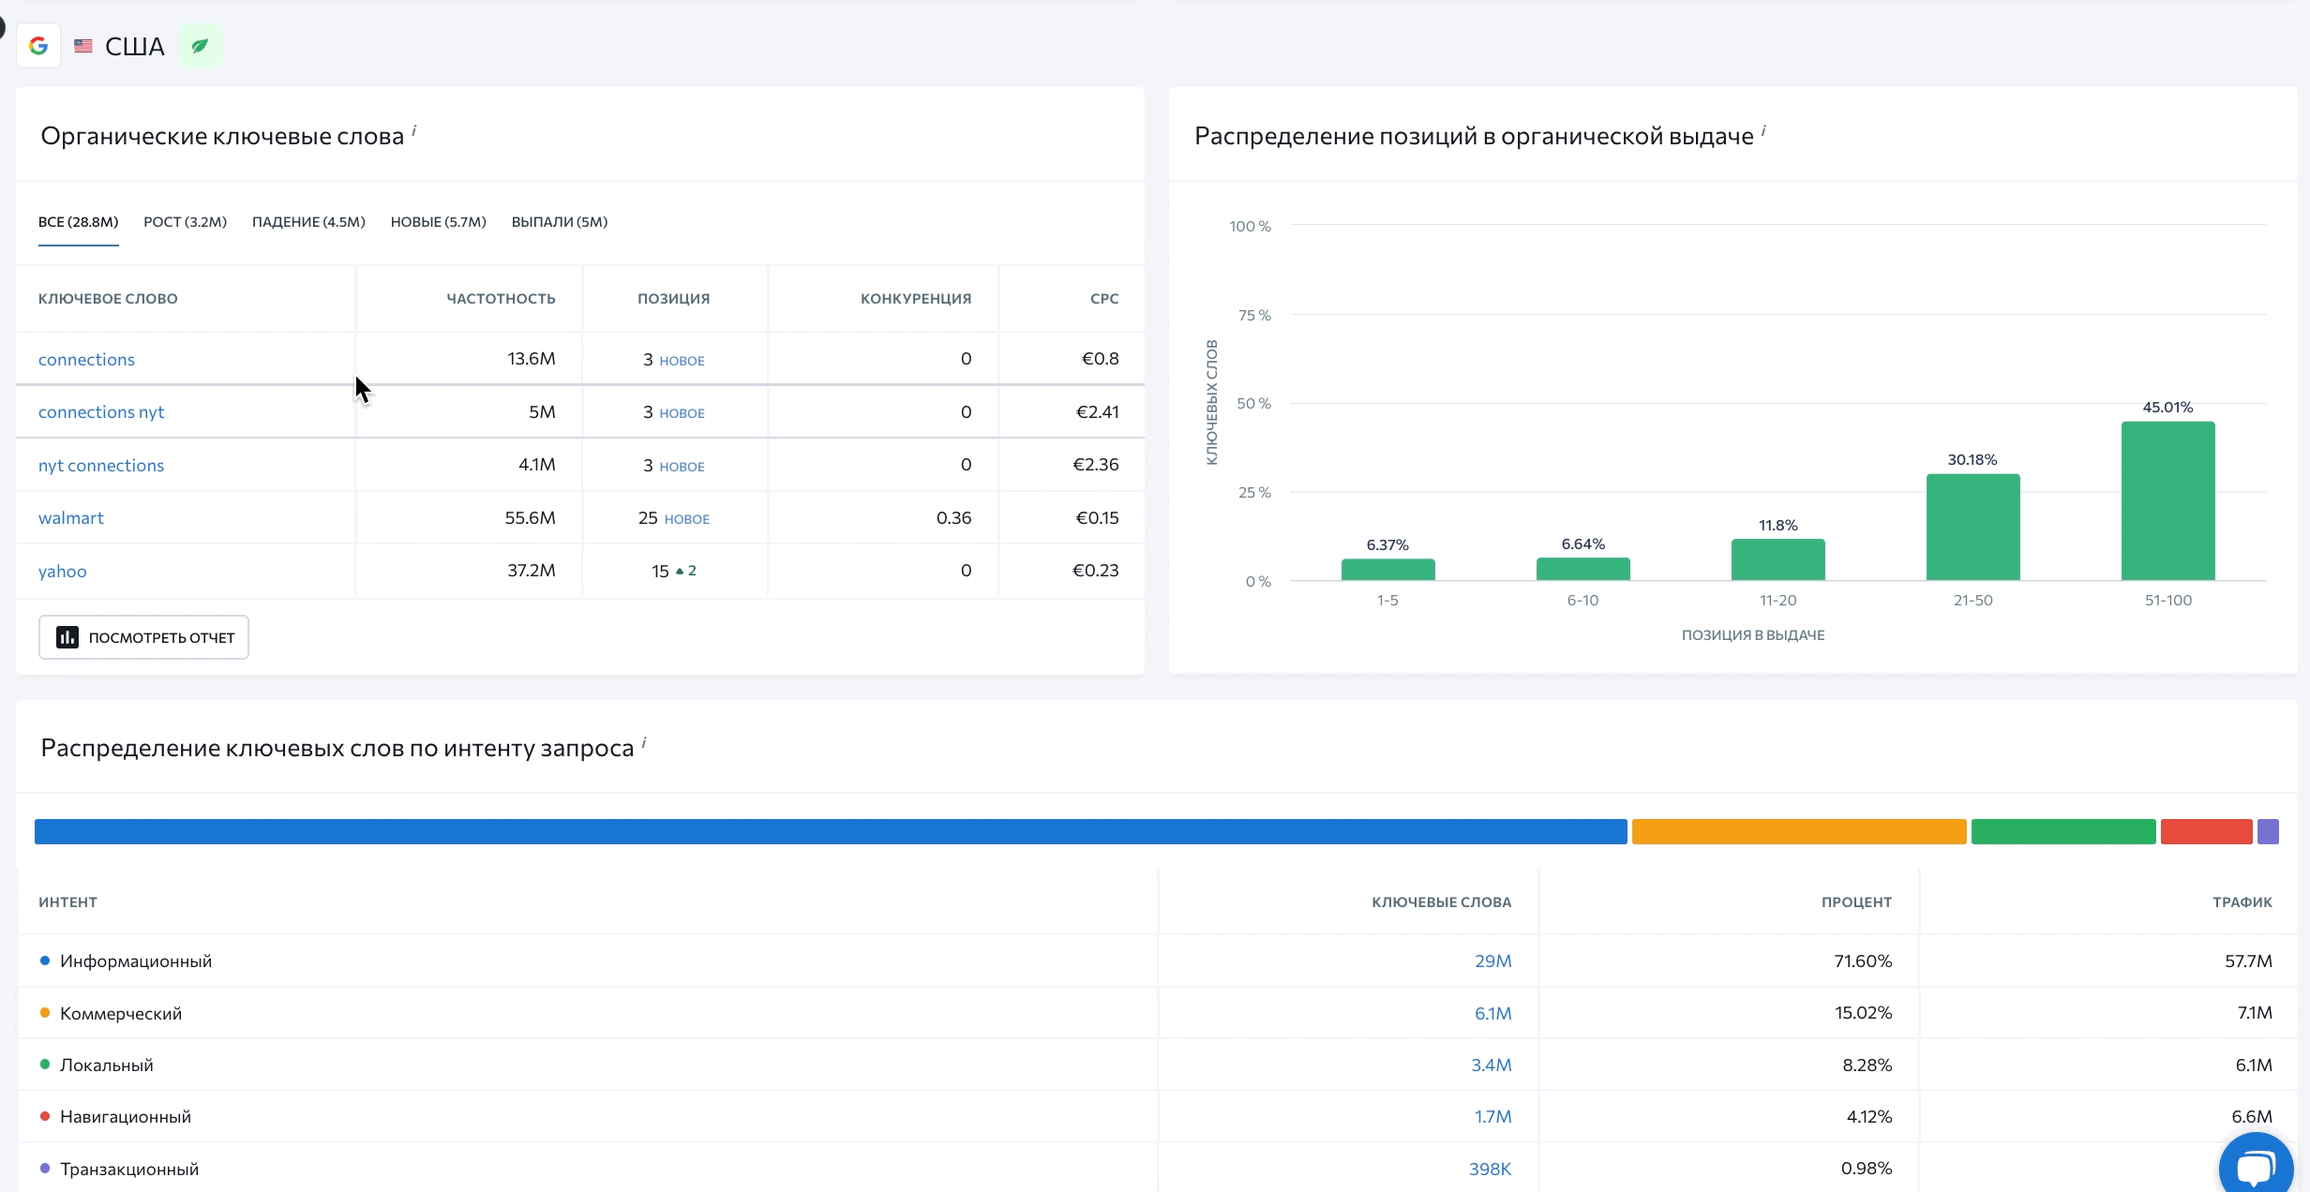Switch to the РОСТ (3.2M) tab
Image resolution: width=2310 pixels, height=1192 pixels.
coord(185,222)
